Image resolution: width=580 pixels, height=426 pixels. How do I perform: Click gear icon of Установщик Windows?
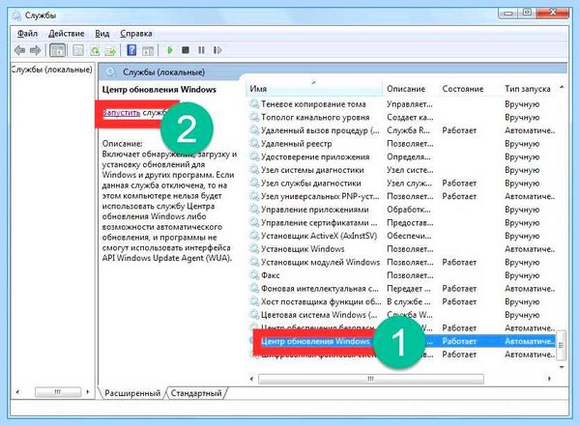point(254,249)
